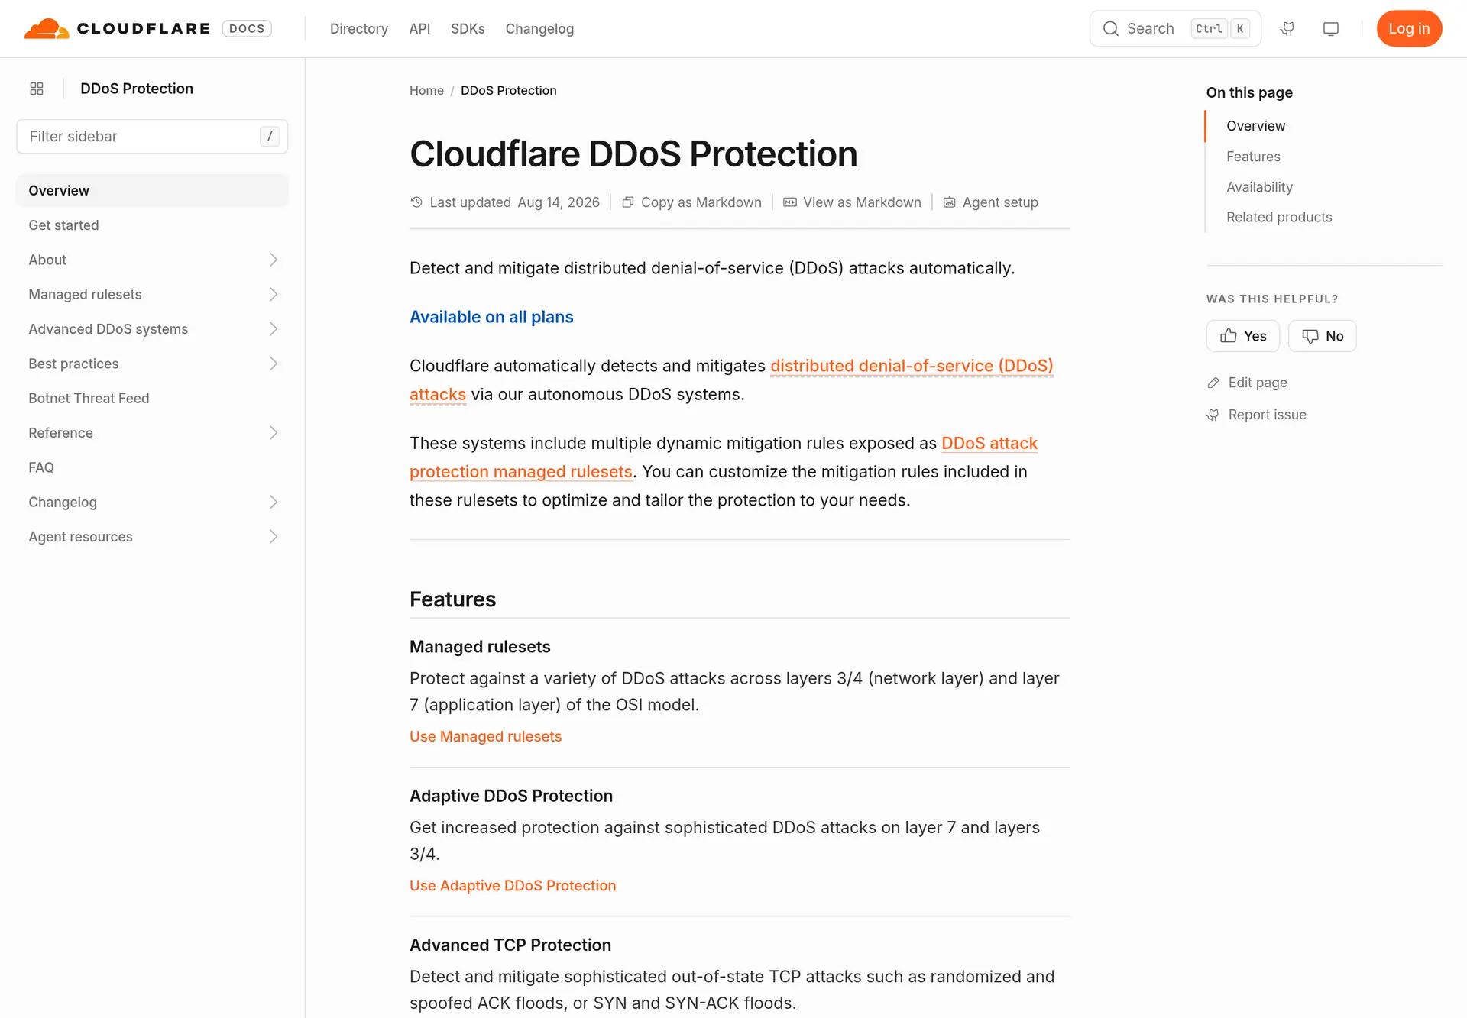Image resolution: width=1467 pixels, height=1018 pixels.
Task: Expand the Managed rulesets sidebar chevron
Action: point(274,294)
